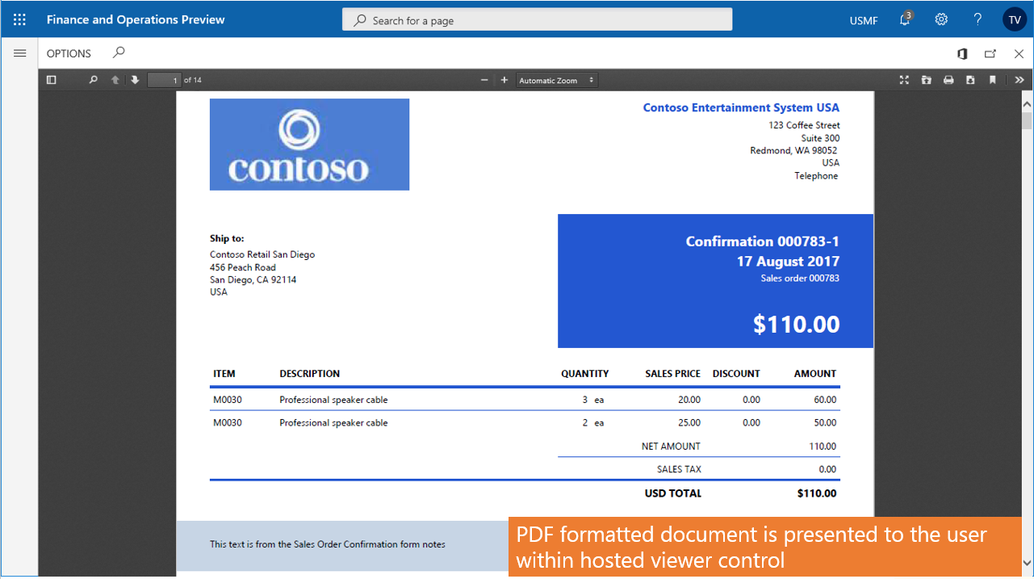
Task: Open find in document search
Action: (x=93, y=80)
